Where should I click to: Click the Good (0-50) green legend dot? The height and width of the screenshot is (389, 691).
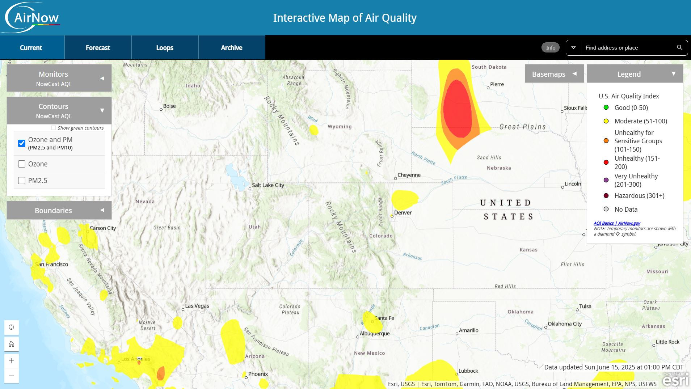pos(606,107)
